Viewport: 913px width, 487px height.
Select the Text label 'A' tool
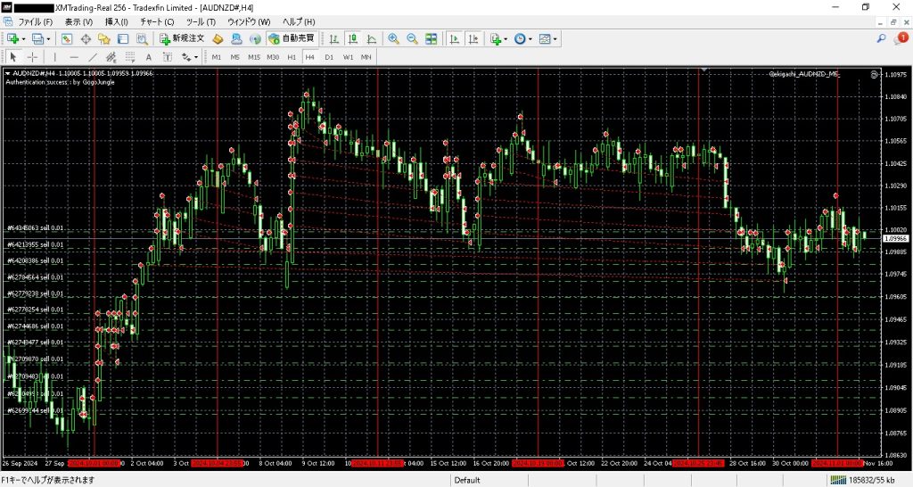[148, 57]
